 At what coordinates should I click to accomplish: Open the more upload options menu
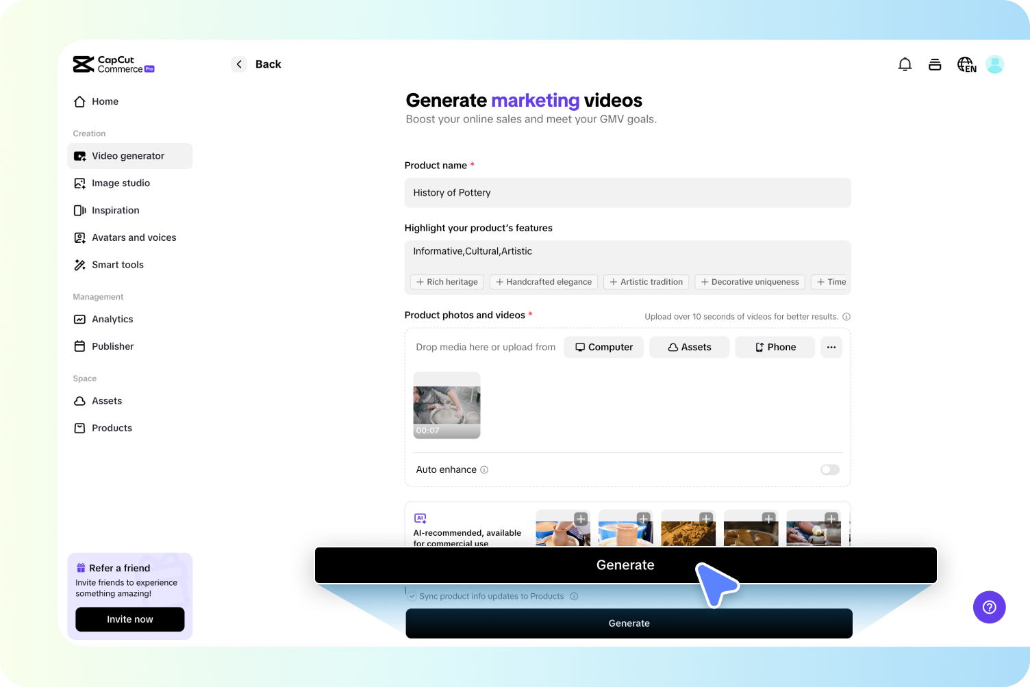[831, 347]
